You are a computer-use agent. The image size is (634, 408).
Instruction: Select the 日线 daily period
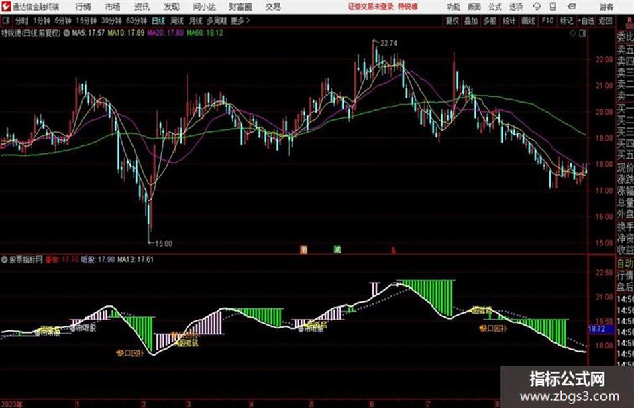pos(158,21)
